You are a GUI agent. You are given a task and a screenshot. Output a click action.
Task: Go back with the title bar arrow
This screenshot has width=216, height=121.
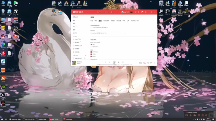(92, 12)
